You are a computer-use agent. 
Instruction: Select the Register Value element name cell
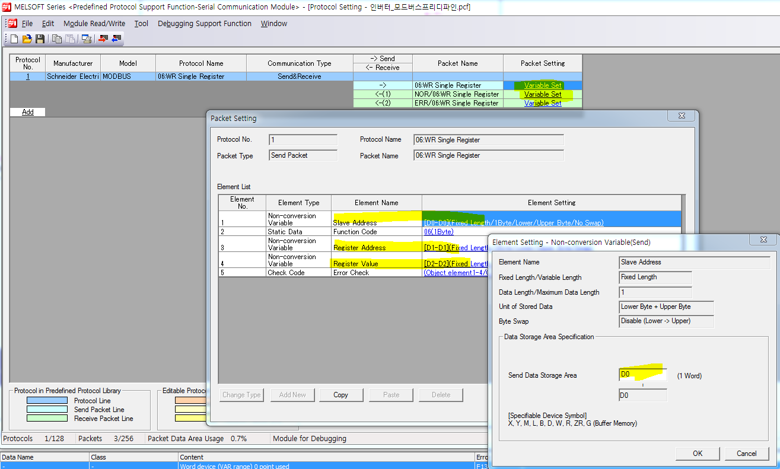point(377,260)
